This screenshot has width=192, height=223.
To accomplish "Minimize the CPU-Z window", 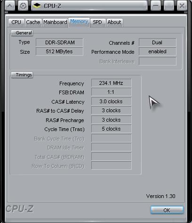I will coord(156,6).
